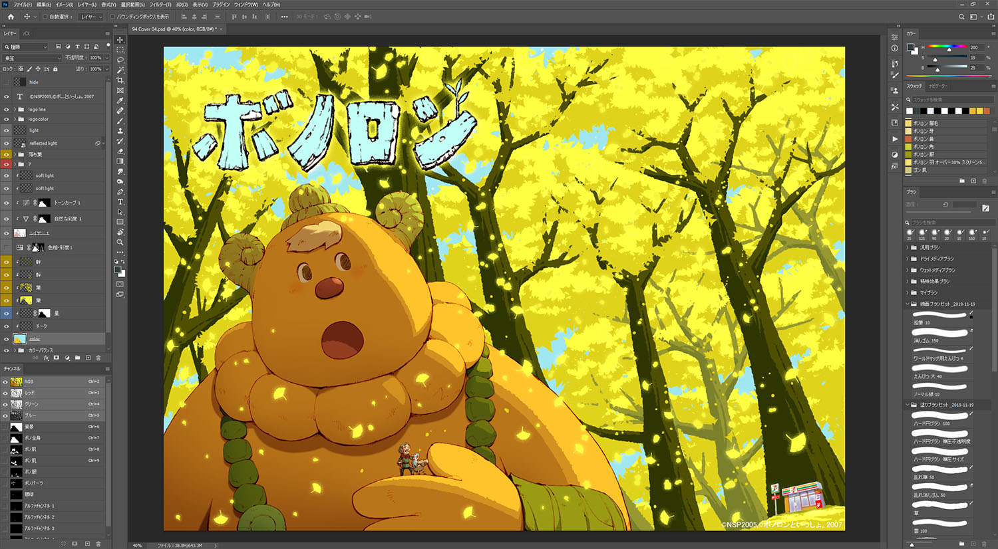Expand the ドライメディアブラシ folder
998x549 pixels.
pyautogui.click(x=908, y=259)
